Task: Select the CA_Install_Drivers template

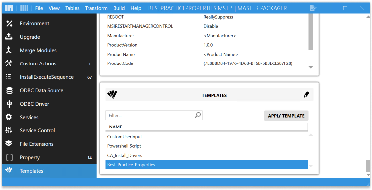Action: tap(207, 155)
